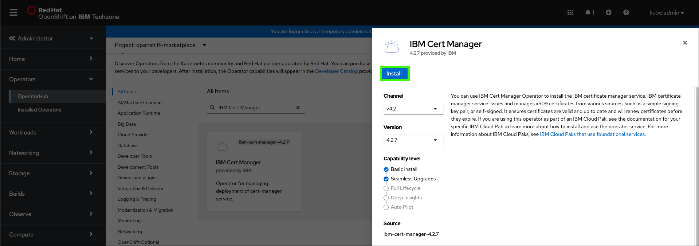Screen dimensions: 699x246
Task: Click the operator search input field
Action: point(255,108)
